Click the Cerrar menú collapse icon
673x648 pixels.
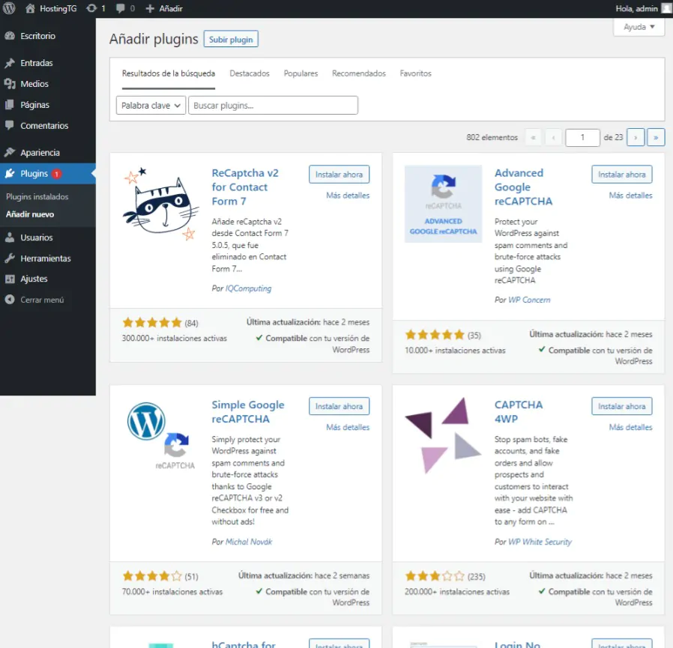coord(10,300)
